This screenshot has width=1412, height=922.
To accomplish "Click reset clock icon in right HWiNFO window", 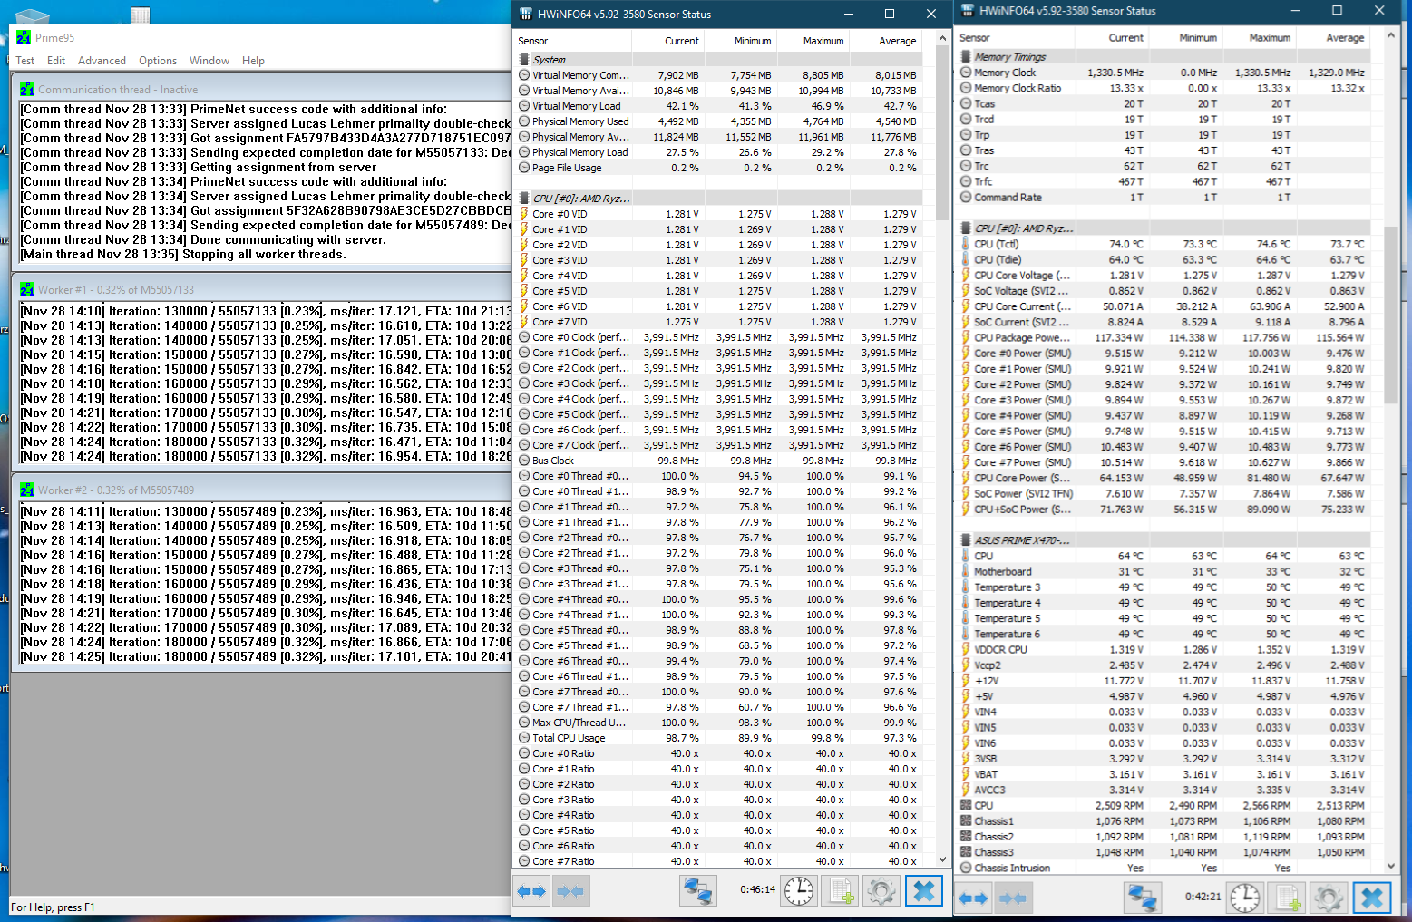I will pos(1245,898).
